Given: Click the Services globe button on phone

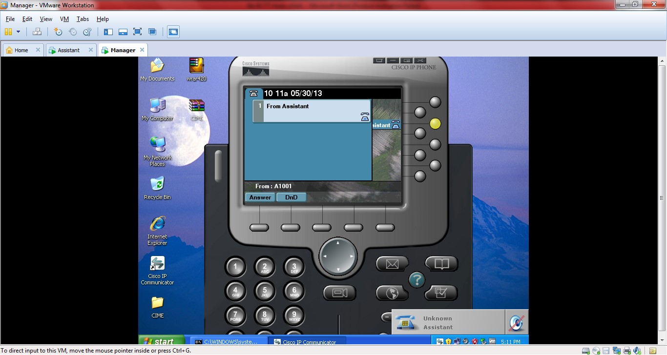Looking at the screenshot, I should coord(392,293).
